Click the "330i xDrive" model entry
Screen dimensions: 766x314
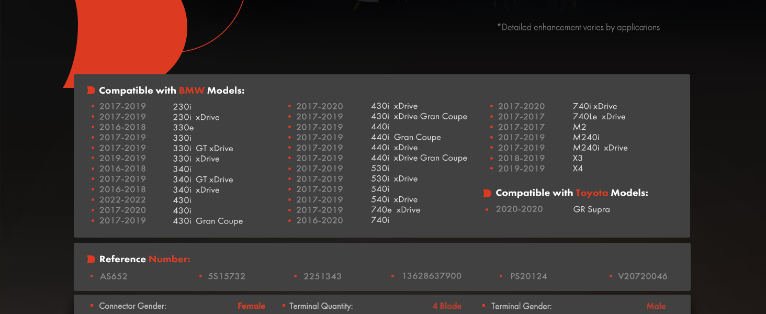tap(196, 159)
